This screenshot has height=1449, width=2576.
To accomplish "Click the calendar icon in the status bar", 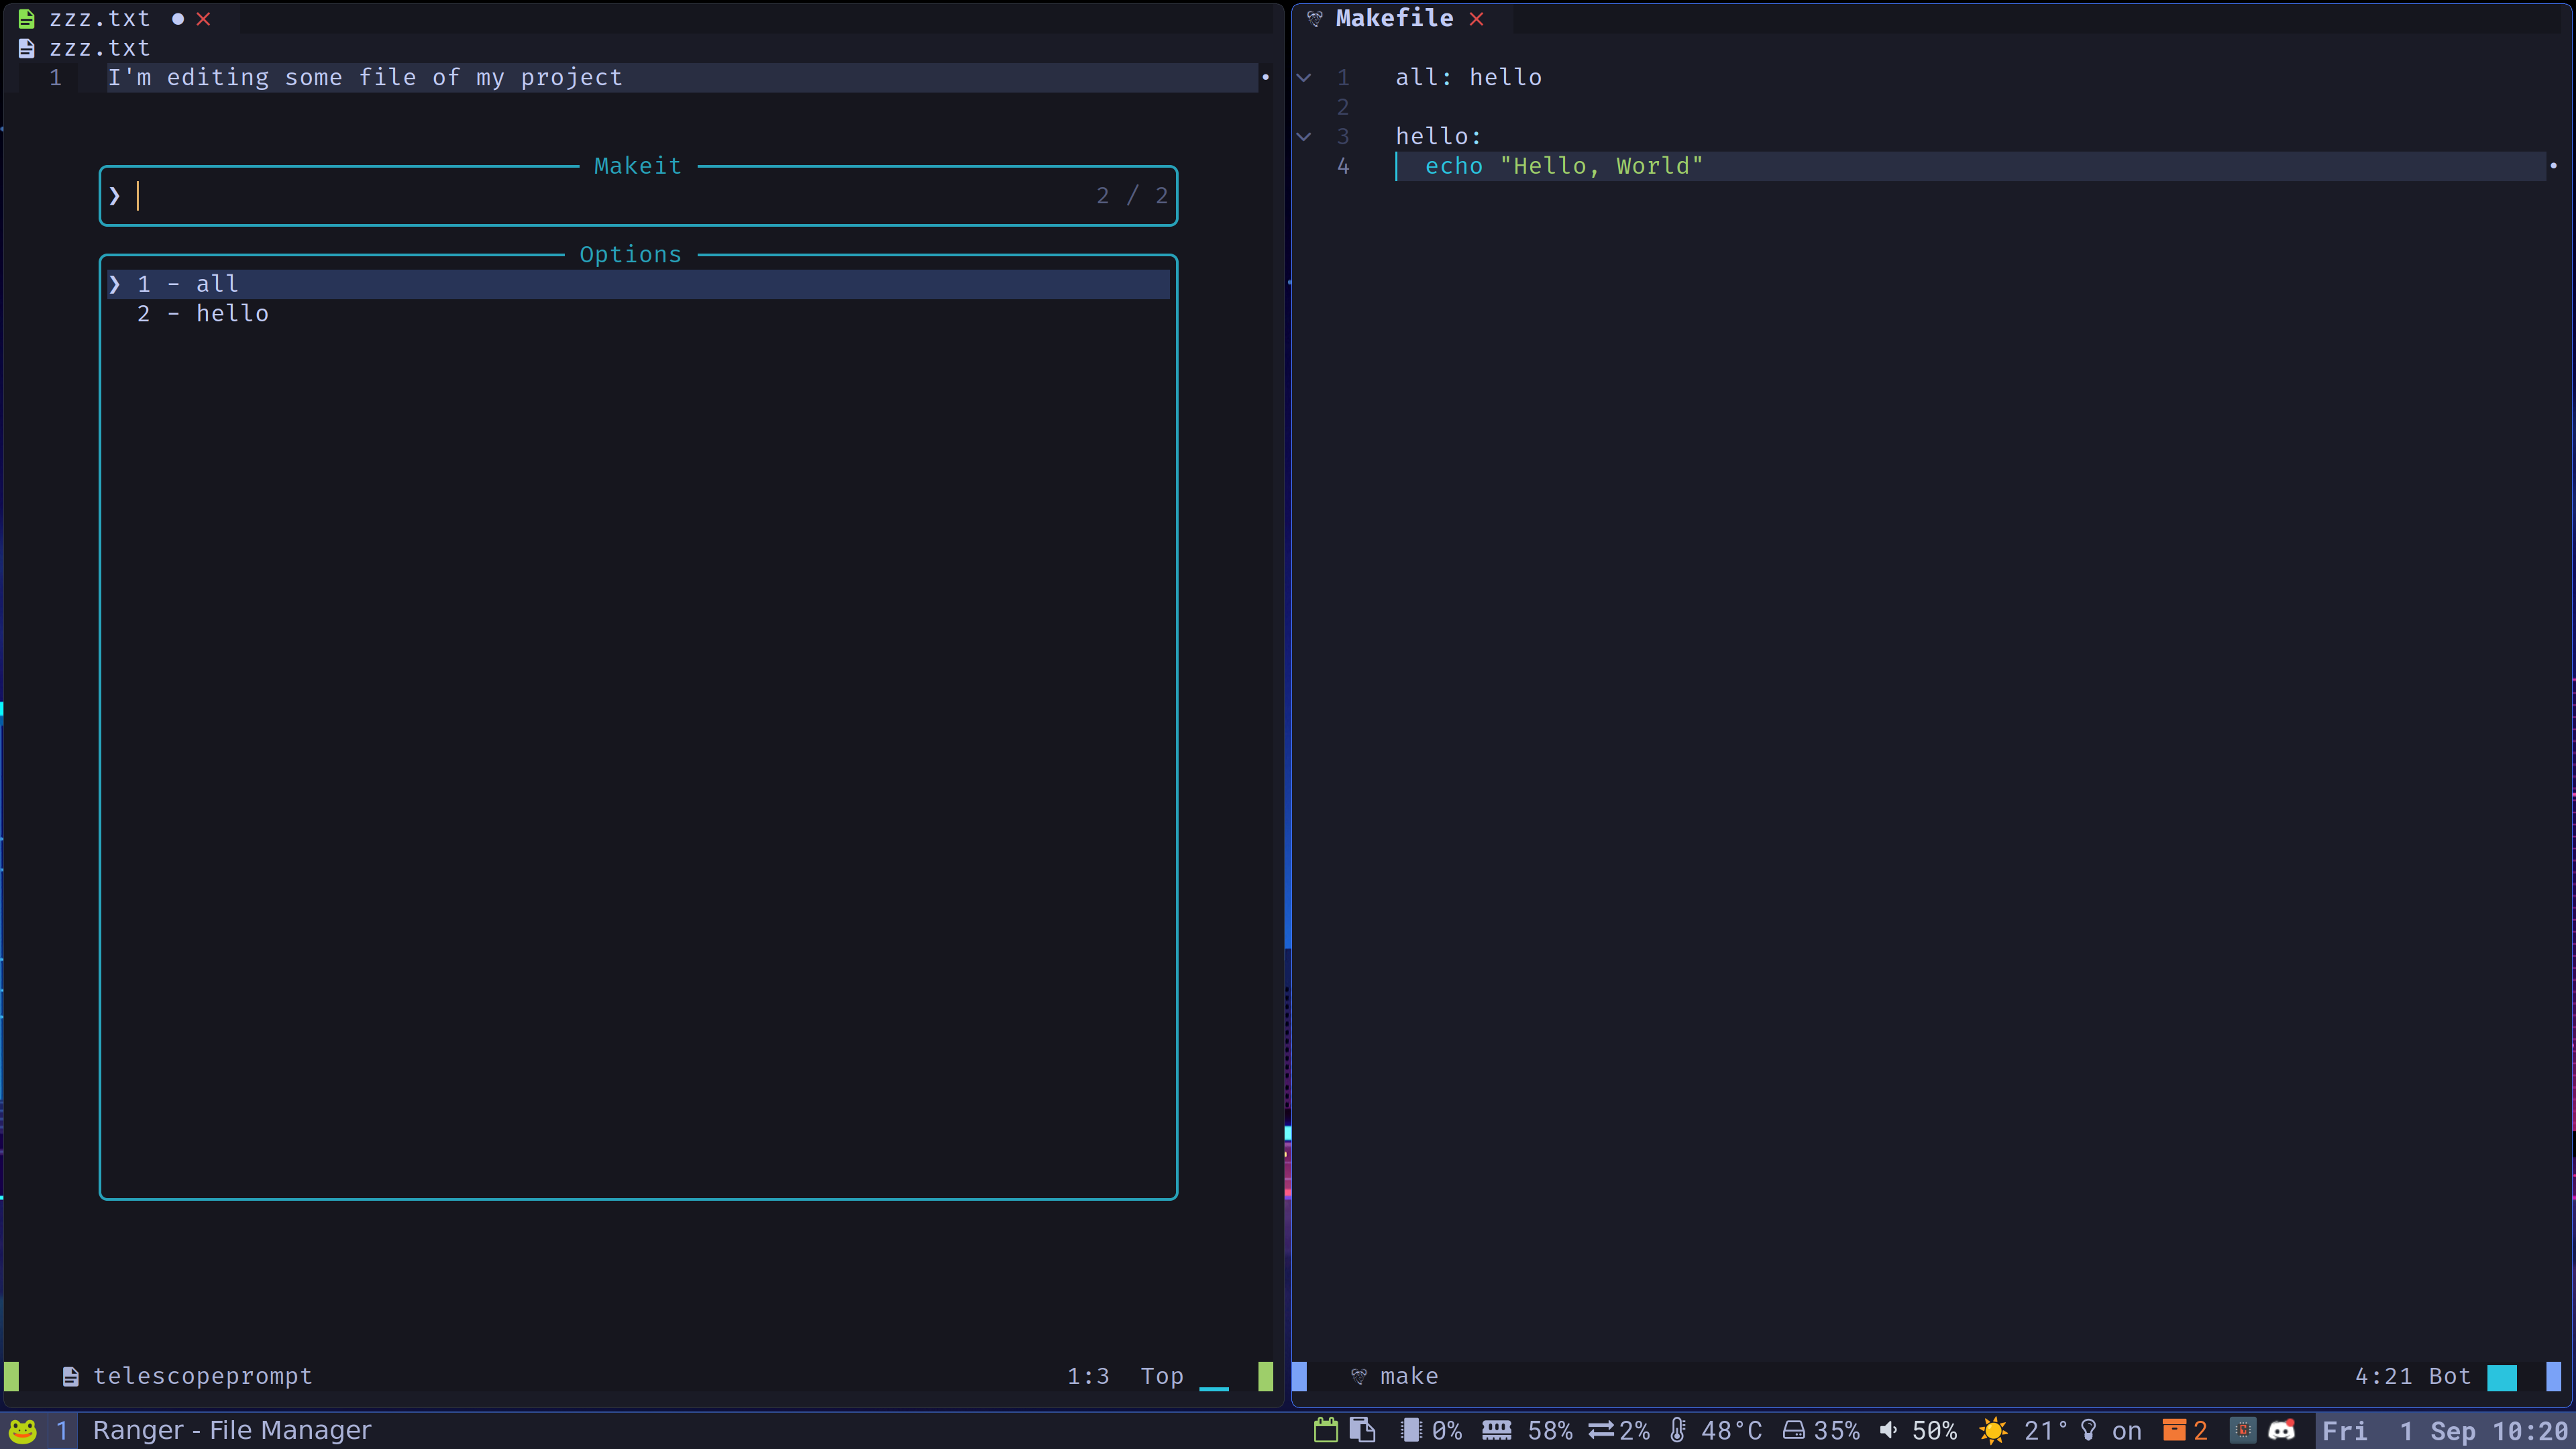I will pos(1326,1430).
